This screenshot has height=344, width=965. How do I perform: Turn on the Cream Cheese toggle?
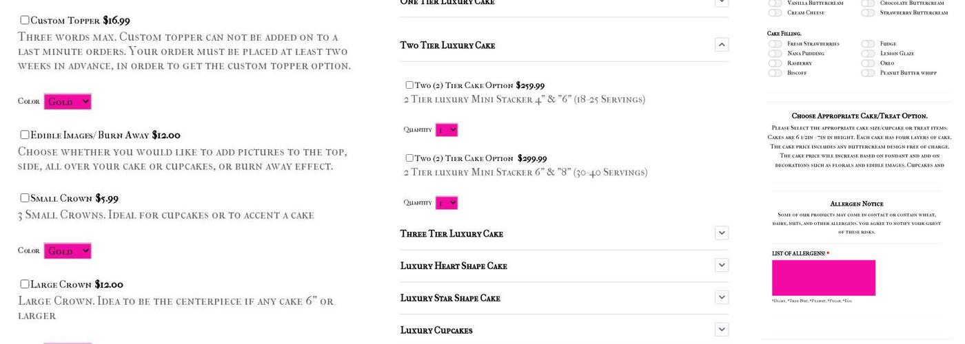775,13
